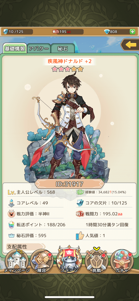This screenshot has height=301, width=139.
Task: Tap the blue diamond currency icon
Action: tap(107, 32)
